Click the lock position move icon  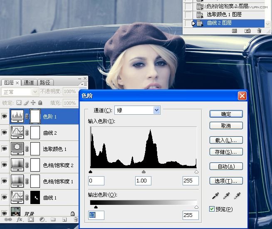click(x=32, y=103)
